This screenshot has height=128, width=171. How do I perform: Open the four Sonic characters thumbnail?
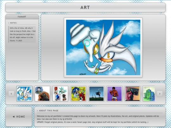[60, 94]
